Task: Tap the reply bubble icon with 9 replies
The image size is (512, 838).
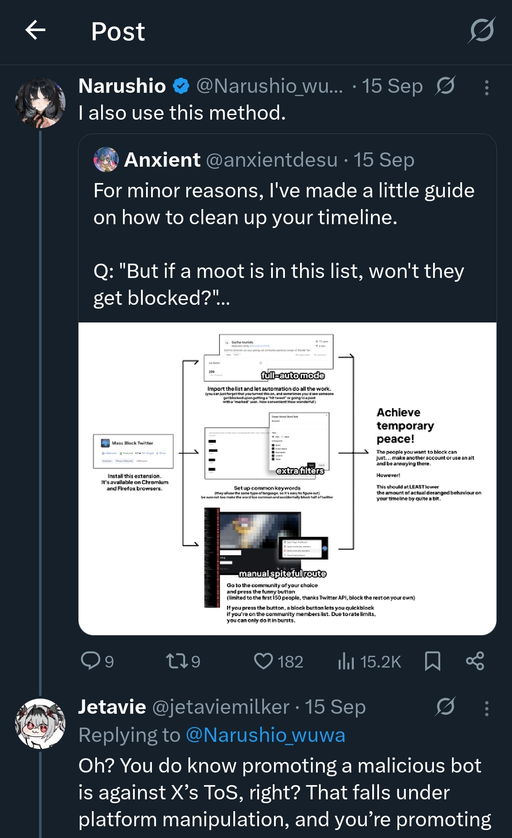Action: 91,661
